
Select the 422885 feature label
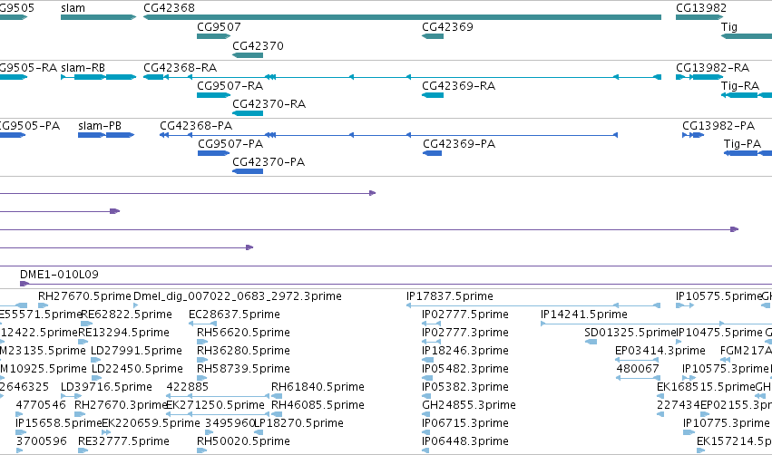coord(188,388)
